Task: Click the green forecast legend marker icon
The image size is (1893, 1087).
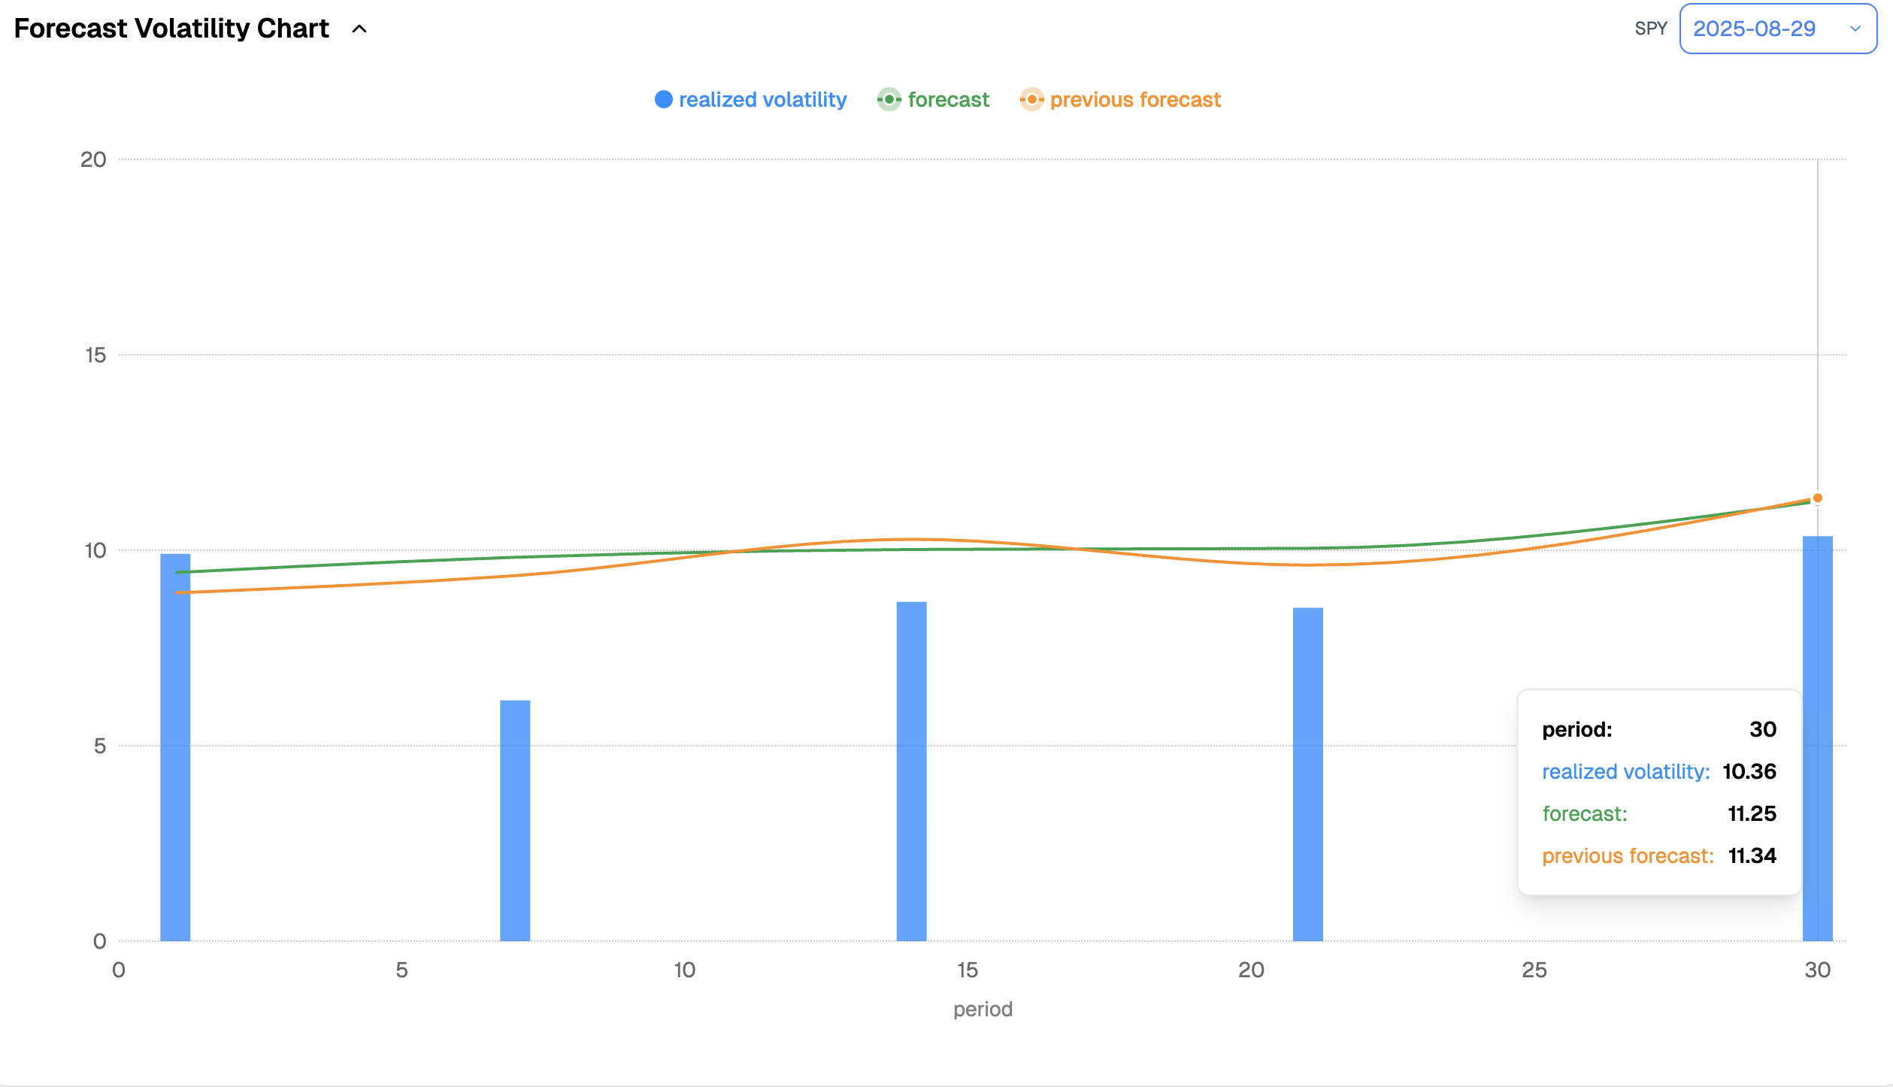Action: point(889,100)
